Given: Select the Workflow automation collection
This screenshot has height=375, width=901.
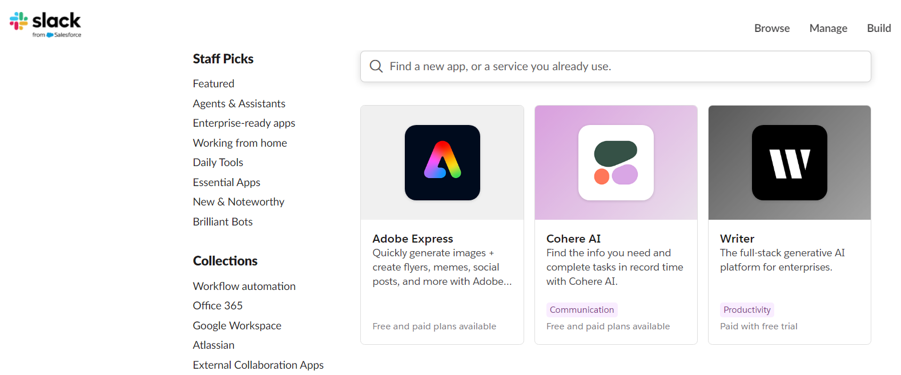Looking at the screenshot, I should [x=244, y=286].
